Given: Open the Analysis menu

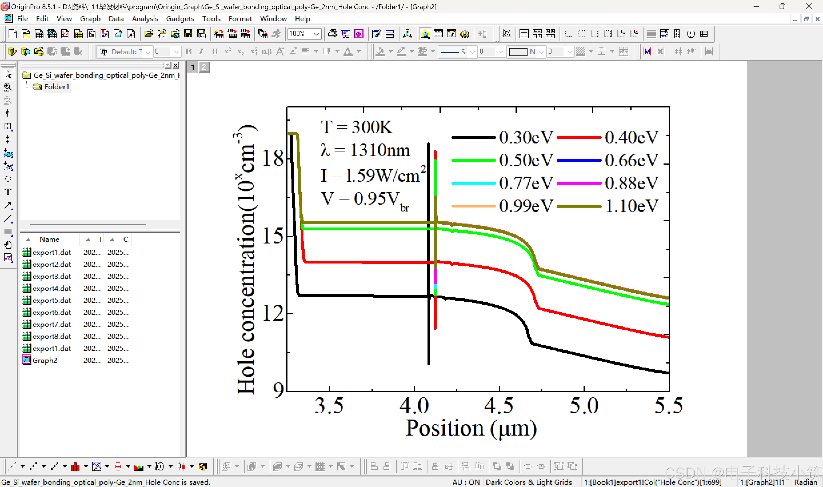Looking at the screenshot, I should pyautogui.click(x=145, y=19).
